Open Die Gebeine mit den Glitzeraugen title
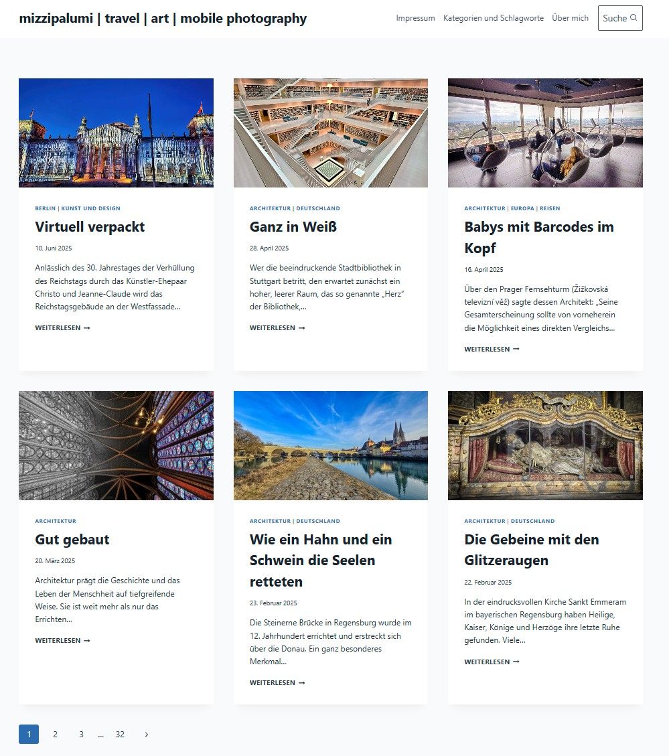Screen dimensions: 669x756 [x=532, y=550]
